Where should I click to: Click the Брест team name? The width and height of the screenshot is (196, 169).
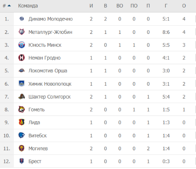35,161
